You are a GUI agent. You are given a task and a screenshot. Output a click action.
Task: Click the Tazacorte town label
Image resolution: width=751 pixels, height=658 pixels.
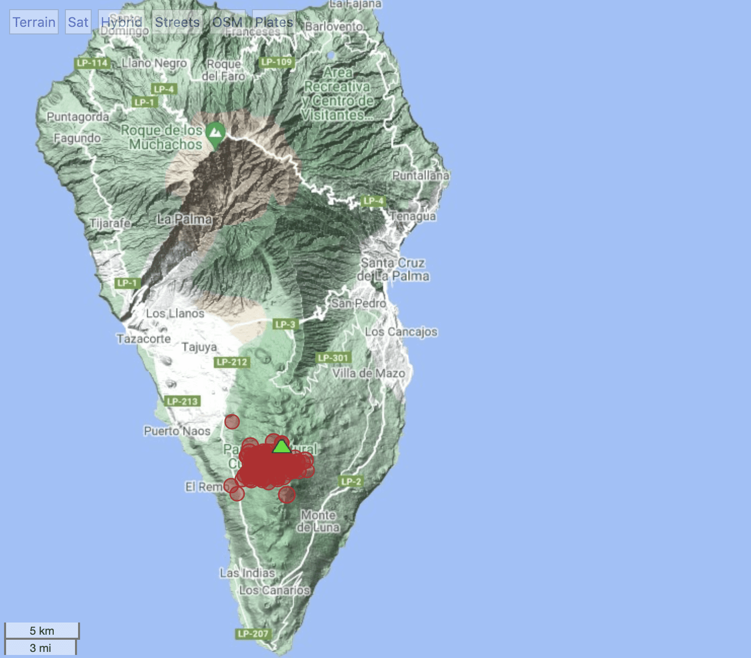pos(143,339)
